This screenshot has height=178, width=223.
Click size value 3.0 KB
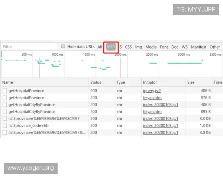point(205,132)
